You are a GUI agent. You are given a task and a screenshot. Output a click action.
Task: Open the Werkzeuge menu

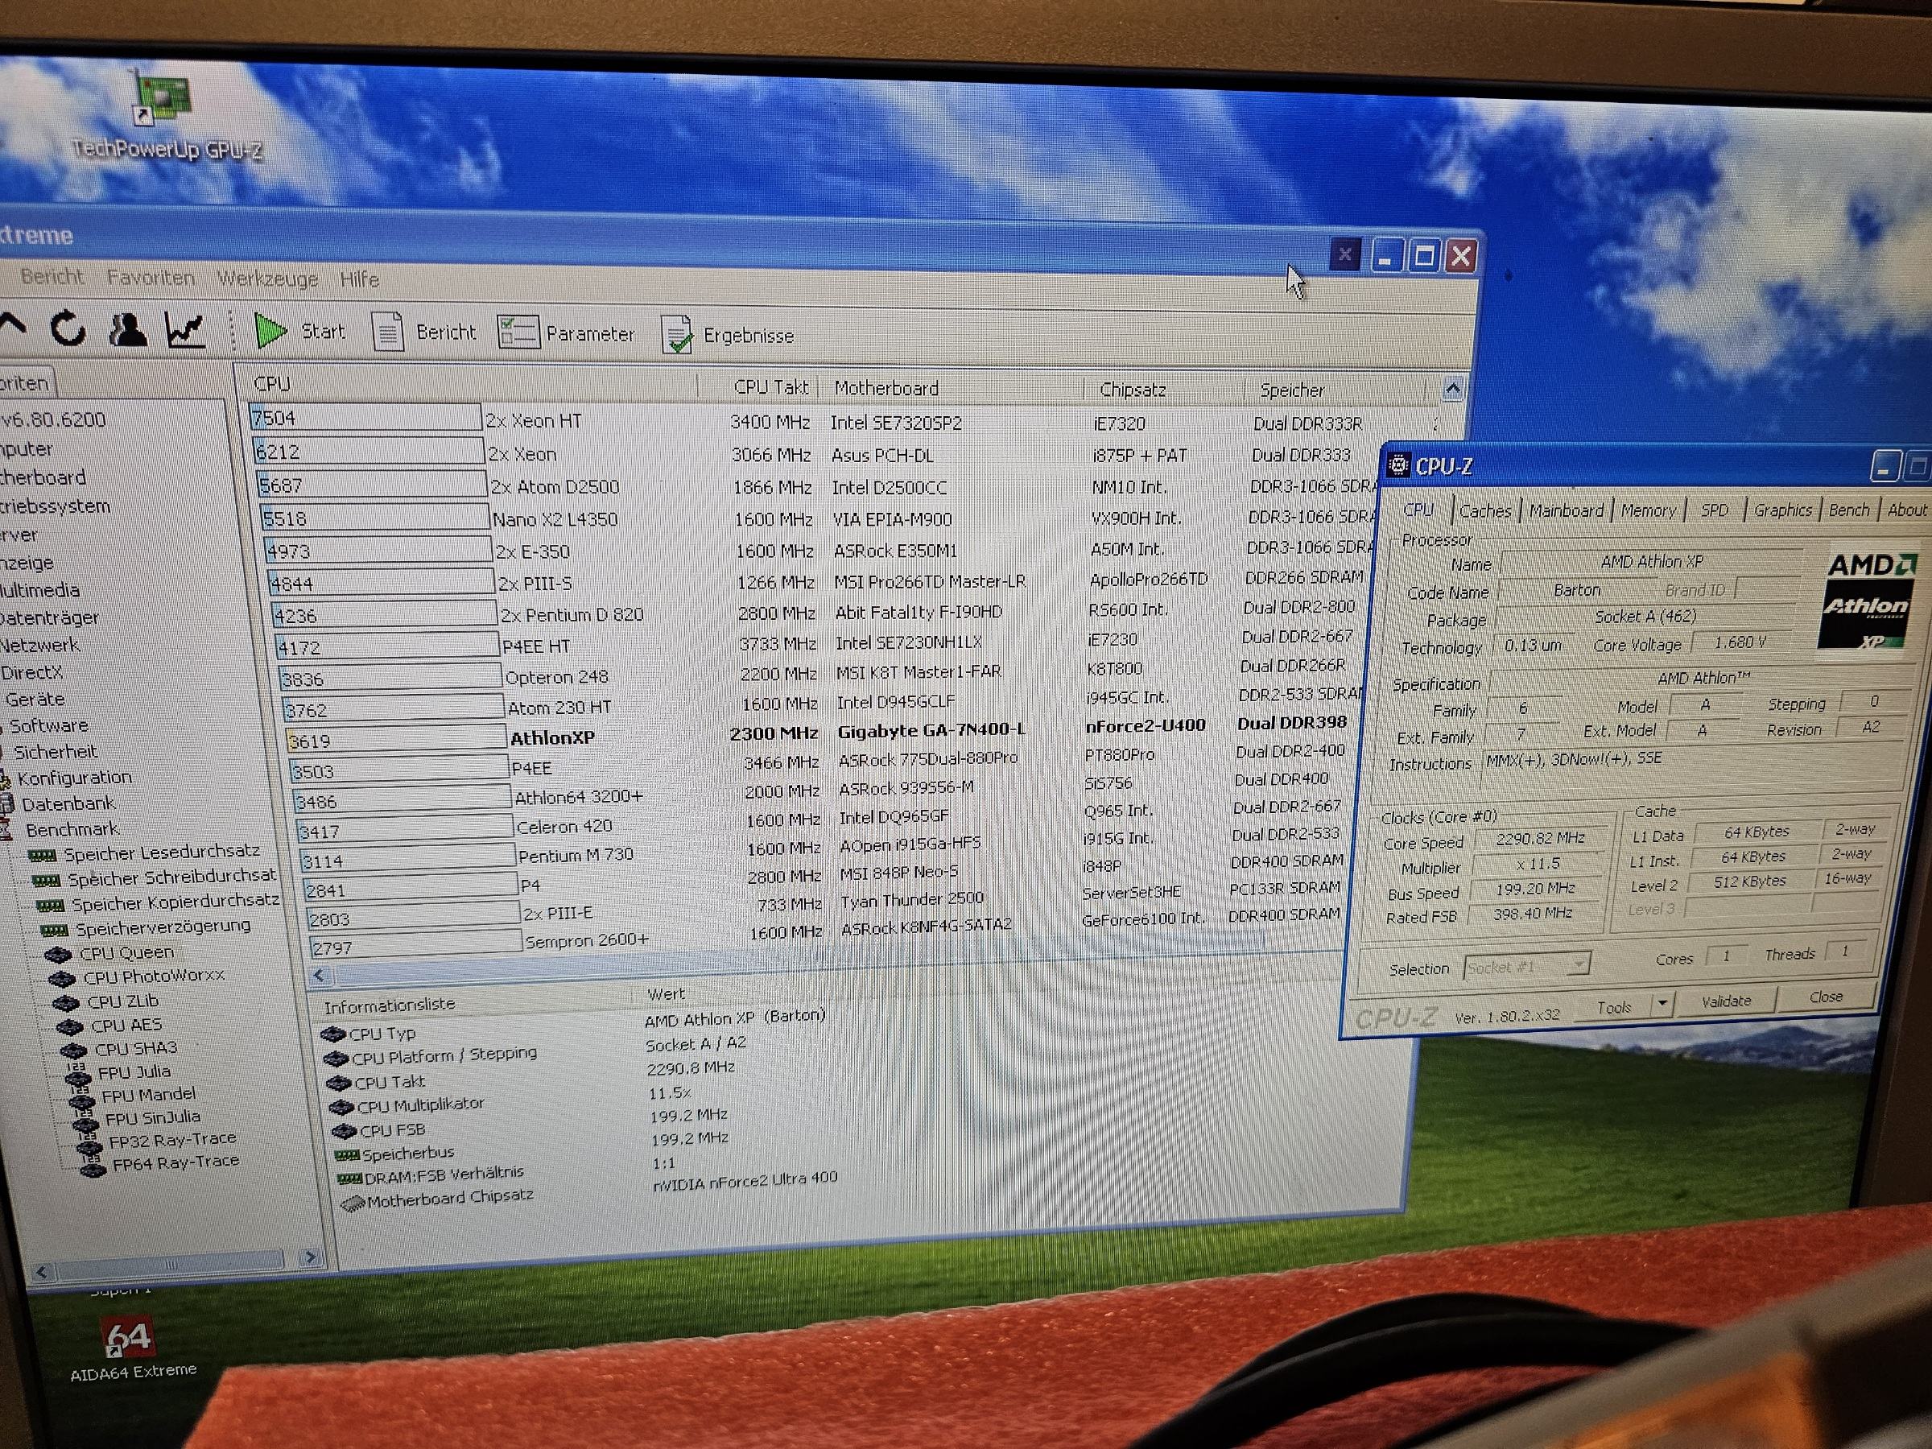(267, 279)
